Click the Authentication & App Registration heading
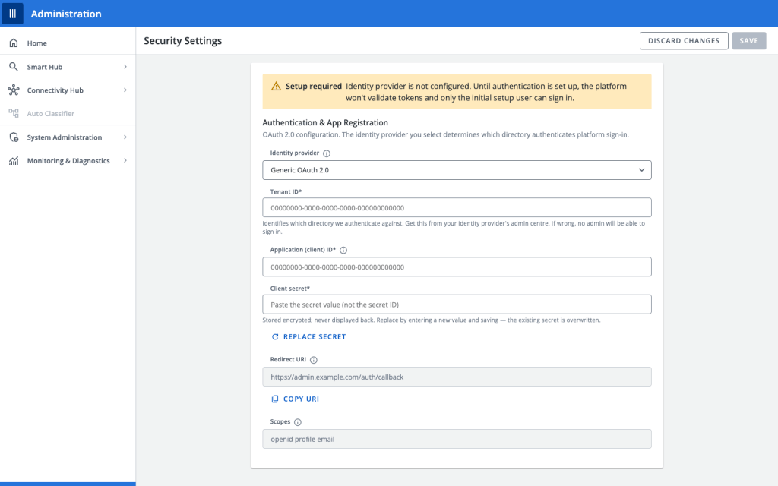Viewport: 778px width, 486px height. click(x=325, y=122)
